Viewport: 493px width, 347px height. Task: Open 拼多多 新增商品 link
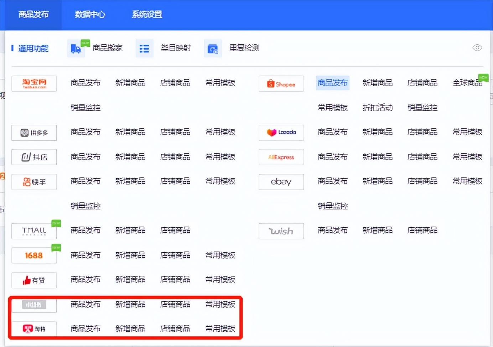pyautogui.click(x=130, y=132)
